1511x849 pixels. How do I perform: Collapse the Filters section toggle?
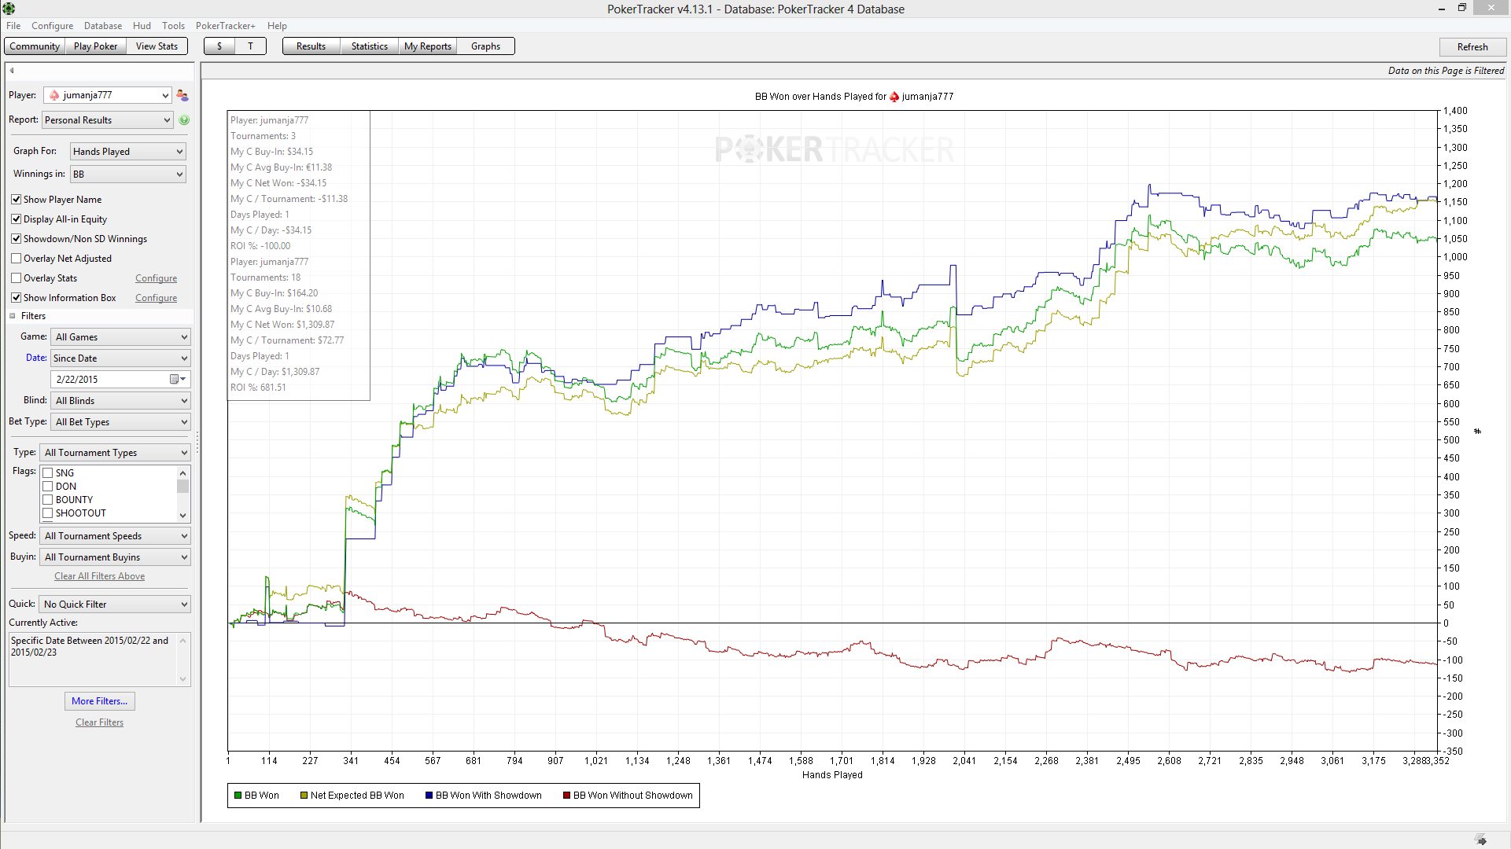(x=13, y=316)
